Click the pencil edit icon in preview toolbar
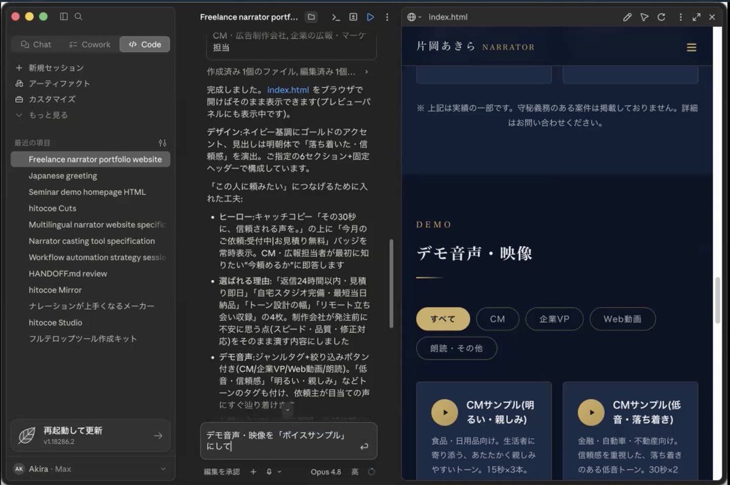730x485 pixels. coord(627,17)
